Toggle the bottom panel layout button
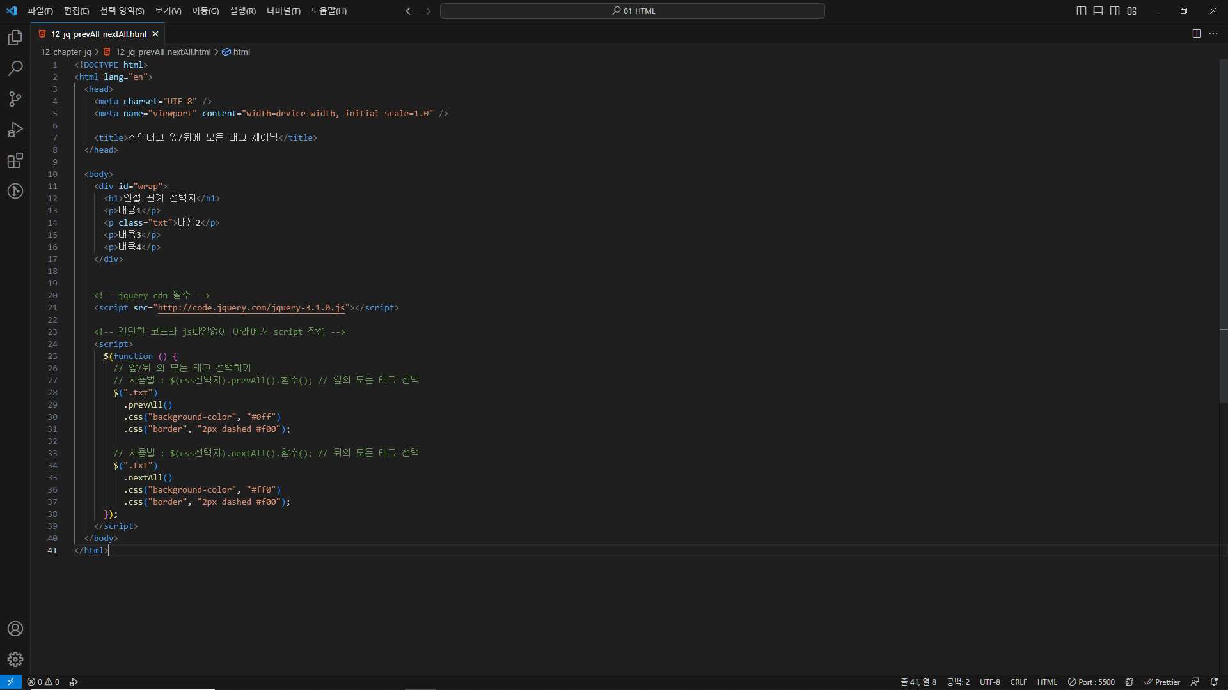Viewport: 1228px width, 690px height. pos(1098,11)
